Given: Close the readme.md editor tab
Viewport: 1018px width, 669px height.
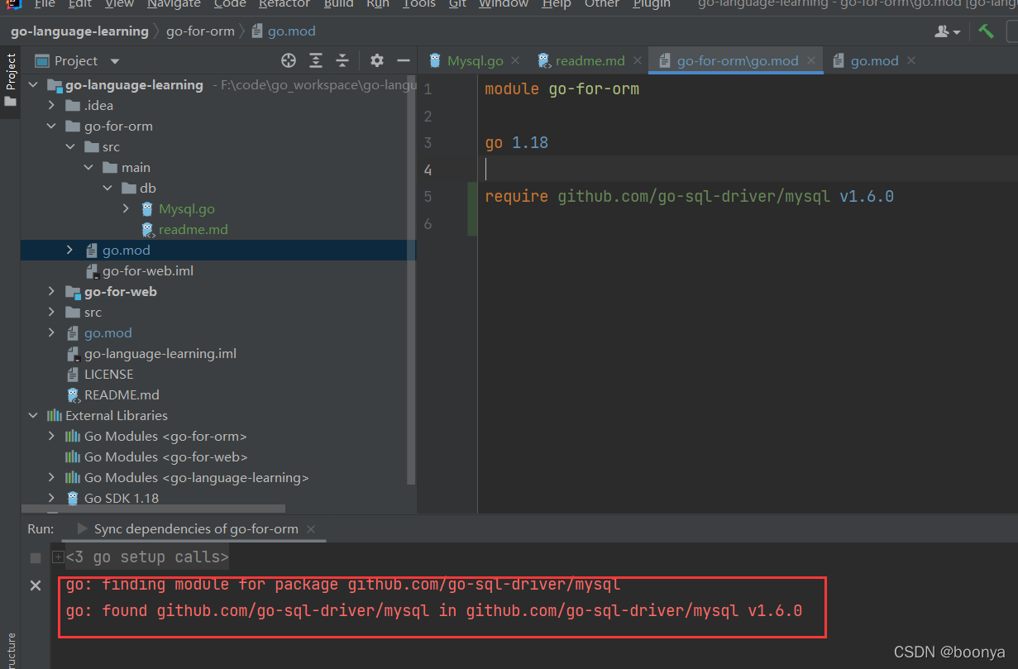Looking at the screenshot, I should point(638,60).
